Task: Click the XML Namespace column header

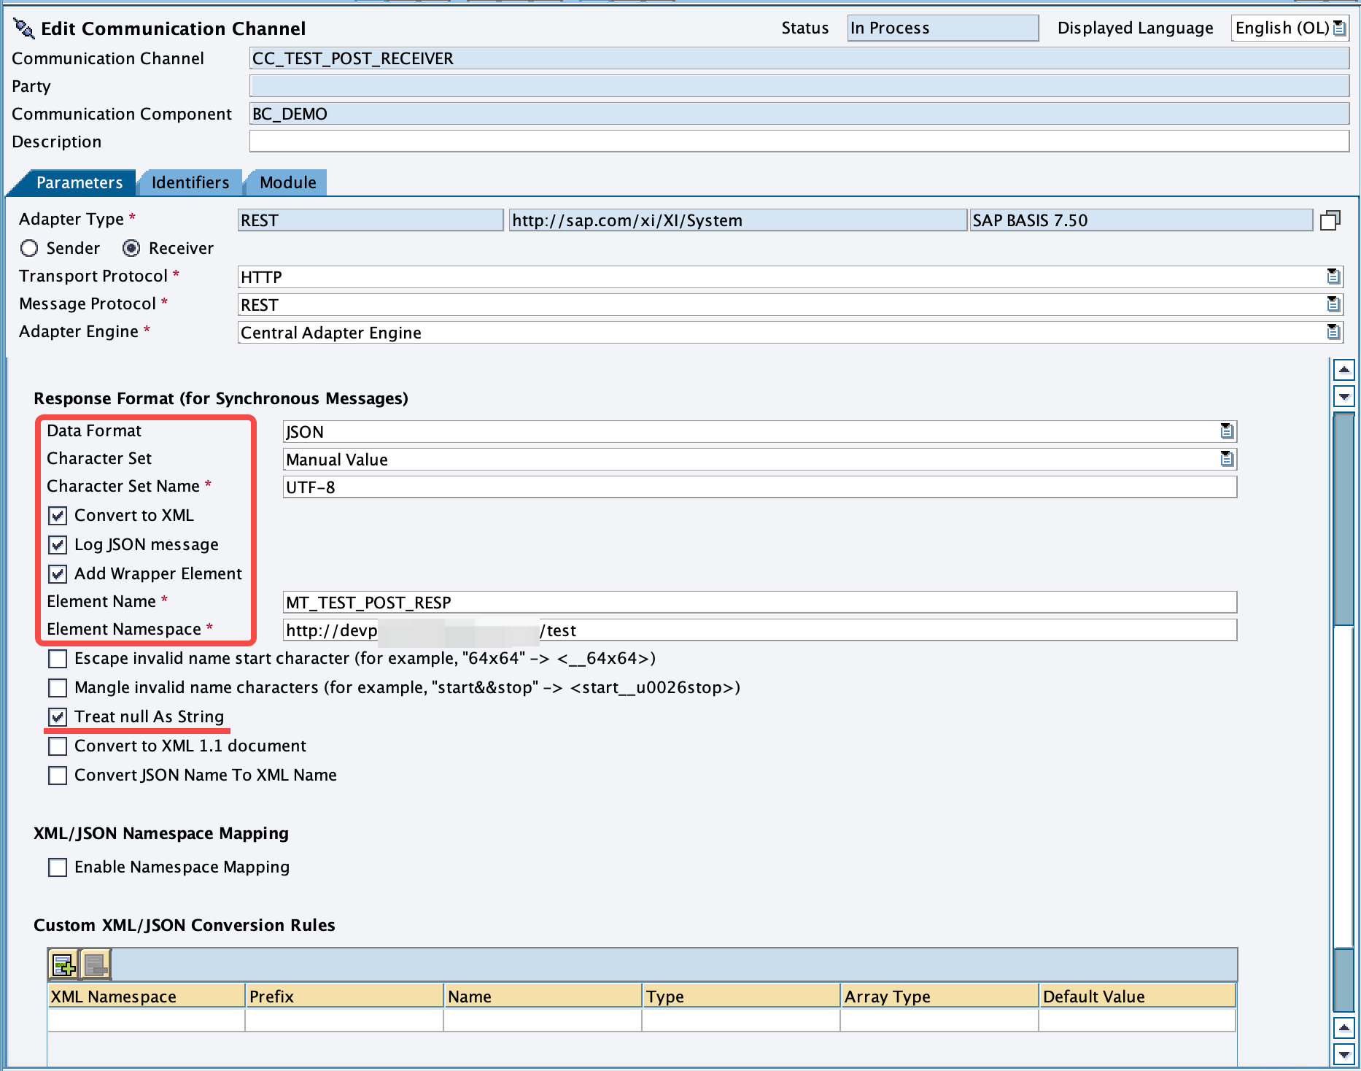Action: (147, 997)
